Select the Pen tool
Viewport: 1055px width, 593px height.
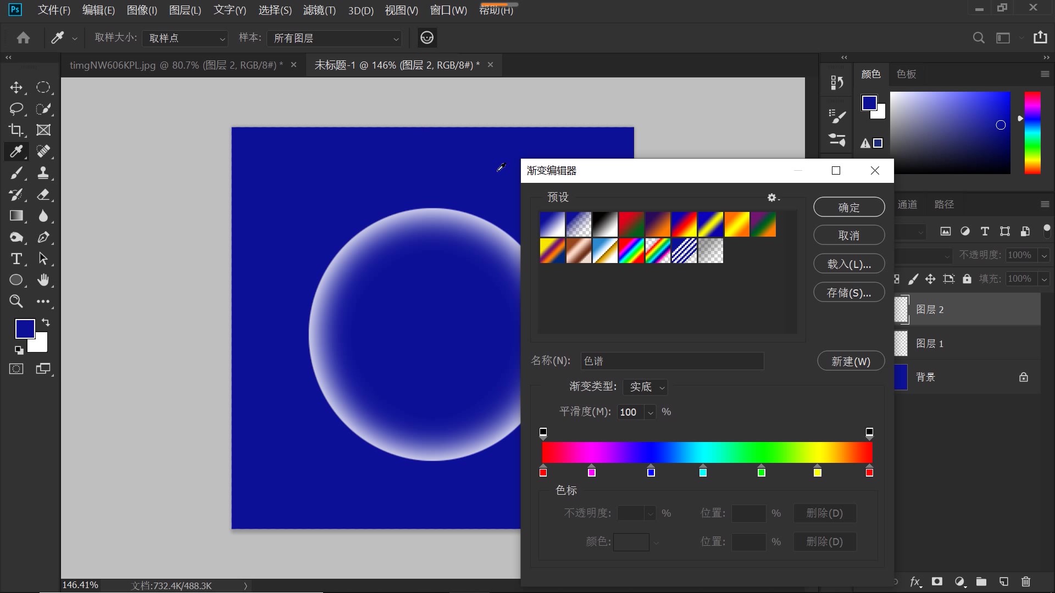click(44, 237)
